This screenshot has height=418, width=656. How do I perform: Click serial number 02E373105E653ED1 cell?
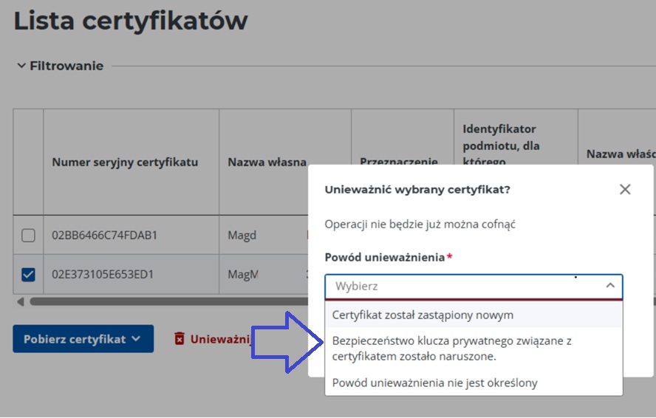pyautogui.click(x=103, y=275)
